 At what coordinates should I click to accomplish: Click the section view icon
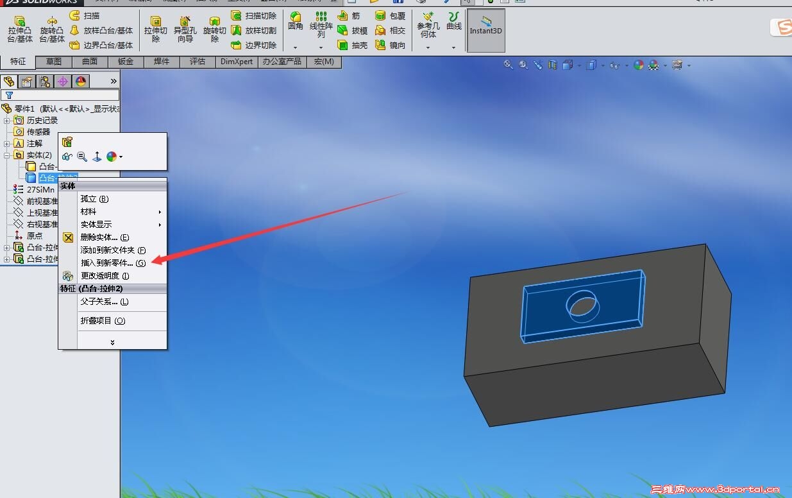pyautogui.click(x=553, y=65)
